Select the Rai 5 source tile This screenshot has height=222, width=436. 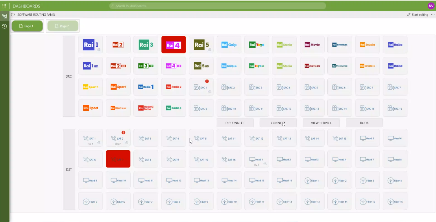[x=201, y=45]
